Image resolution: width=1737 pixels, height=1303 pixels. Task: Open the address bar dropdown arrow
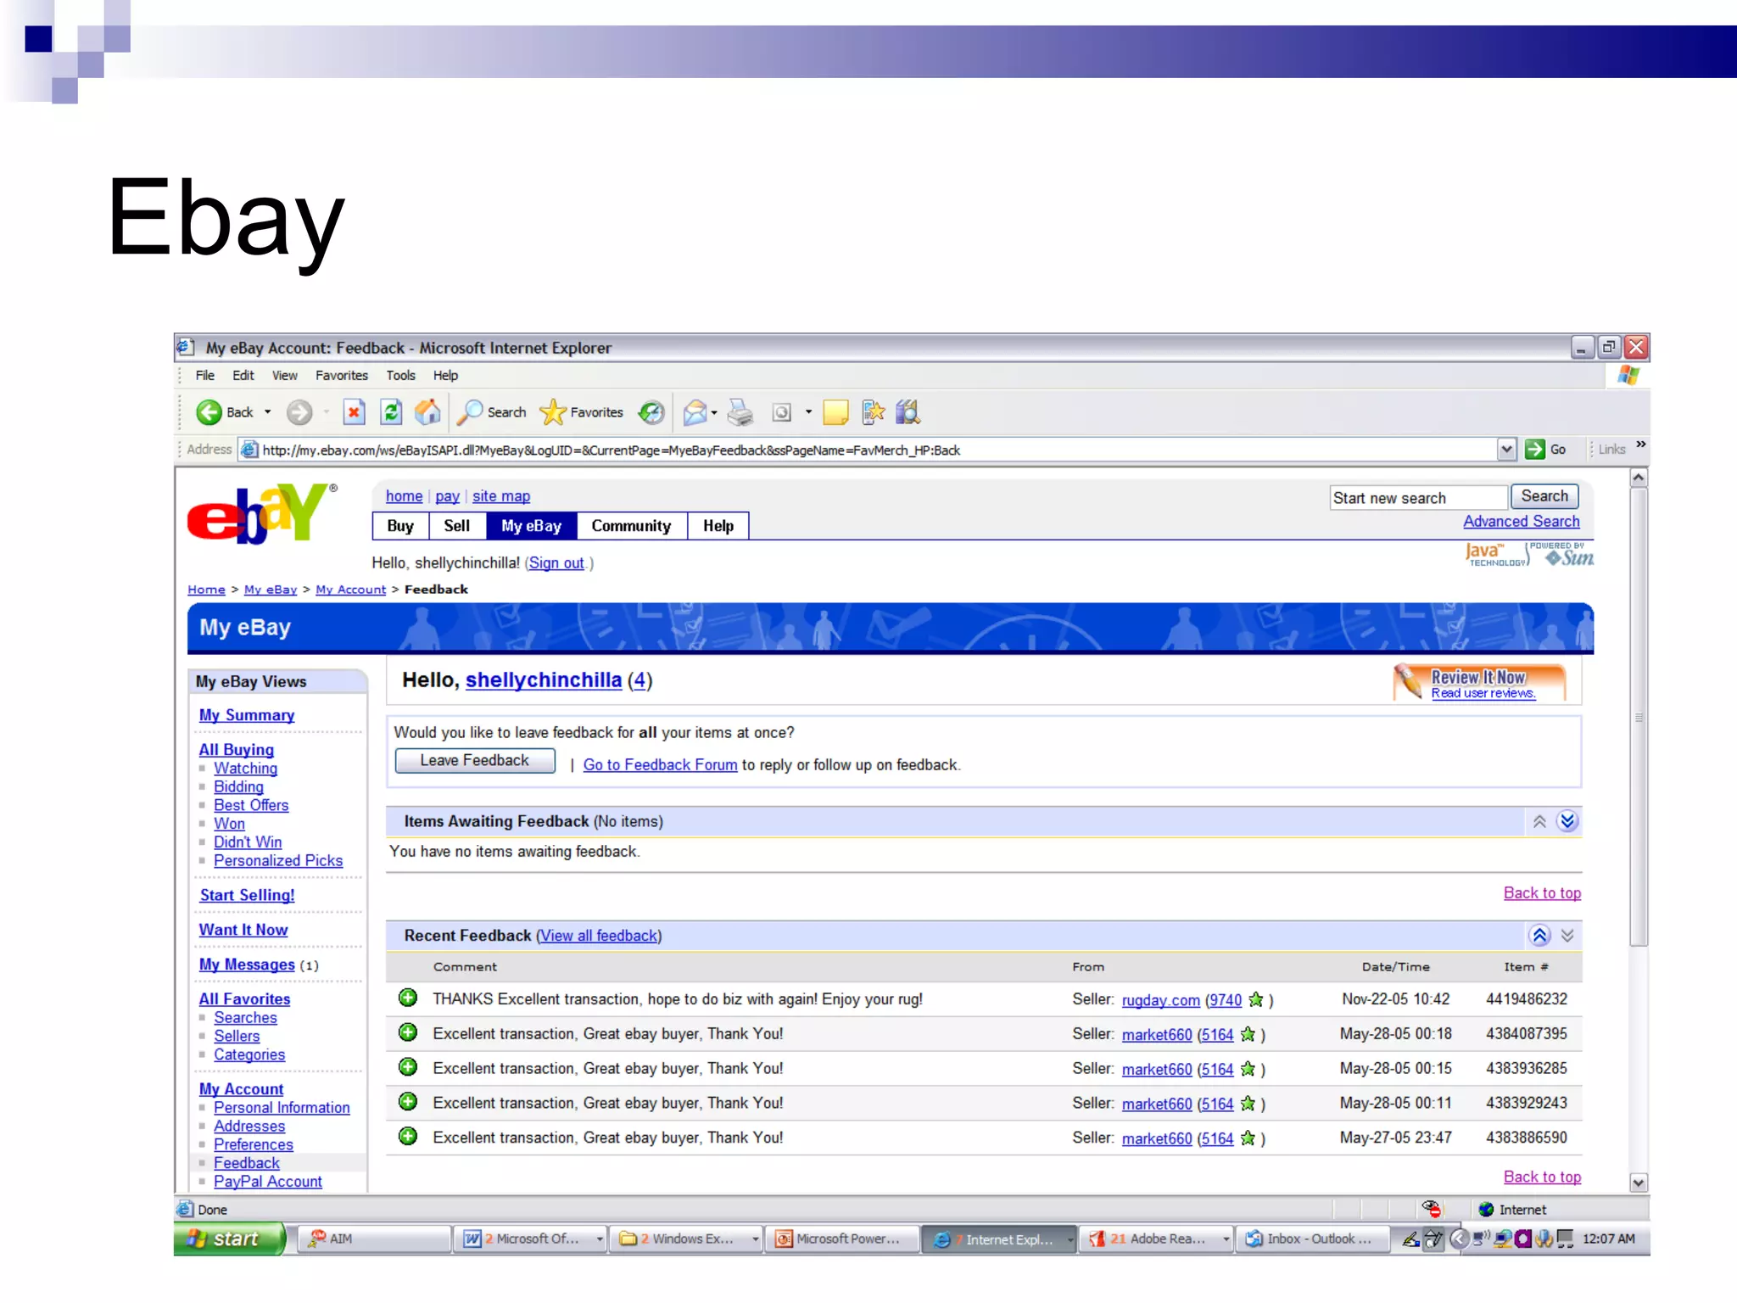click(x=1506, y=450)
